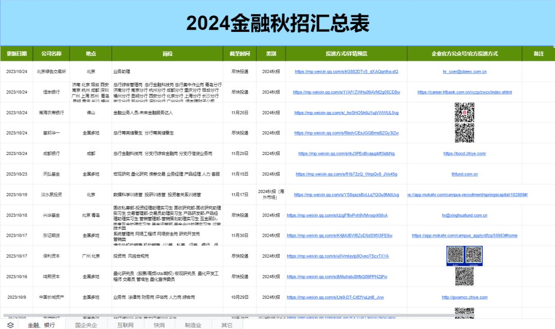Select the 2023/10/19 date cell

pos(16,195)
